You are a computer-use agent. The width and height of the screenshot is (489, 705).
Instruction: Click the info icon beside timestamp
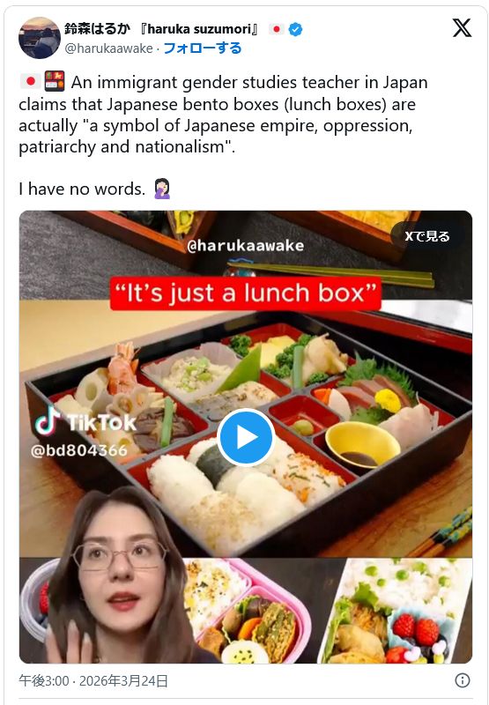tap(462, 680)
